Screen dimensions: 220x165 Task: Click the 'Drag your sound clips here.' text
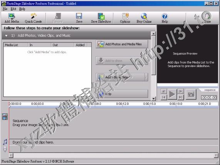tap(33, 142)
